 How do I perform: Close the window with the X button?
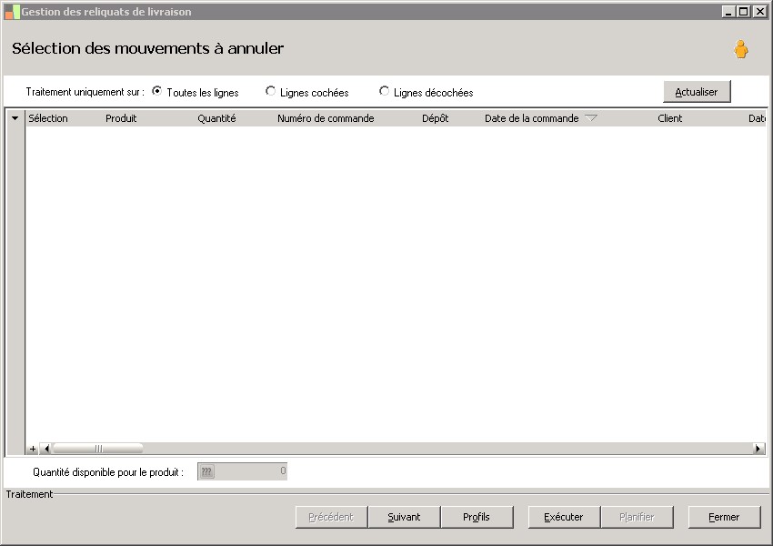(x=759, y=12)
